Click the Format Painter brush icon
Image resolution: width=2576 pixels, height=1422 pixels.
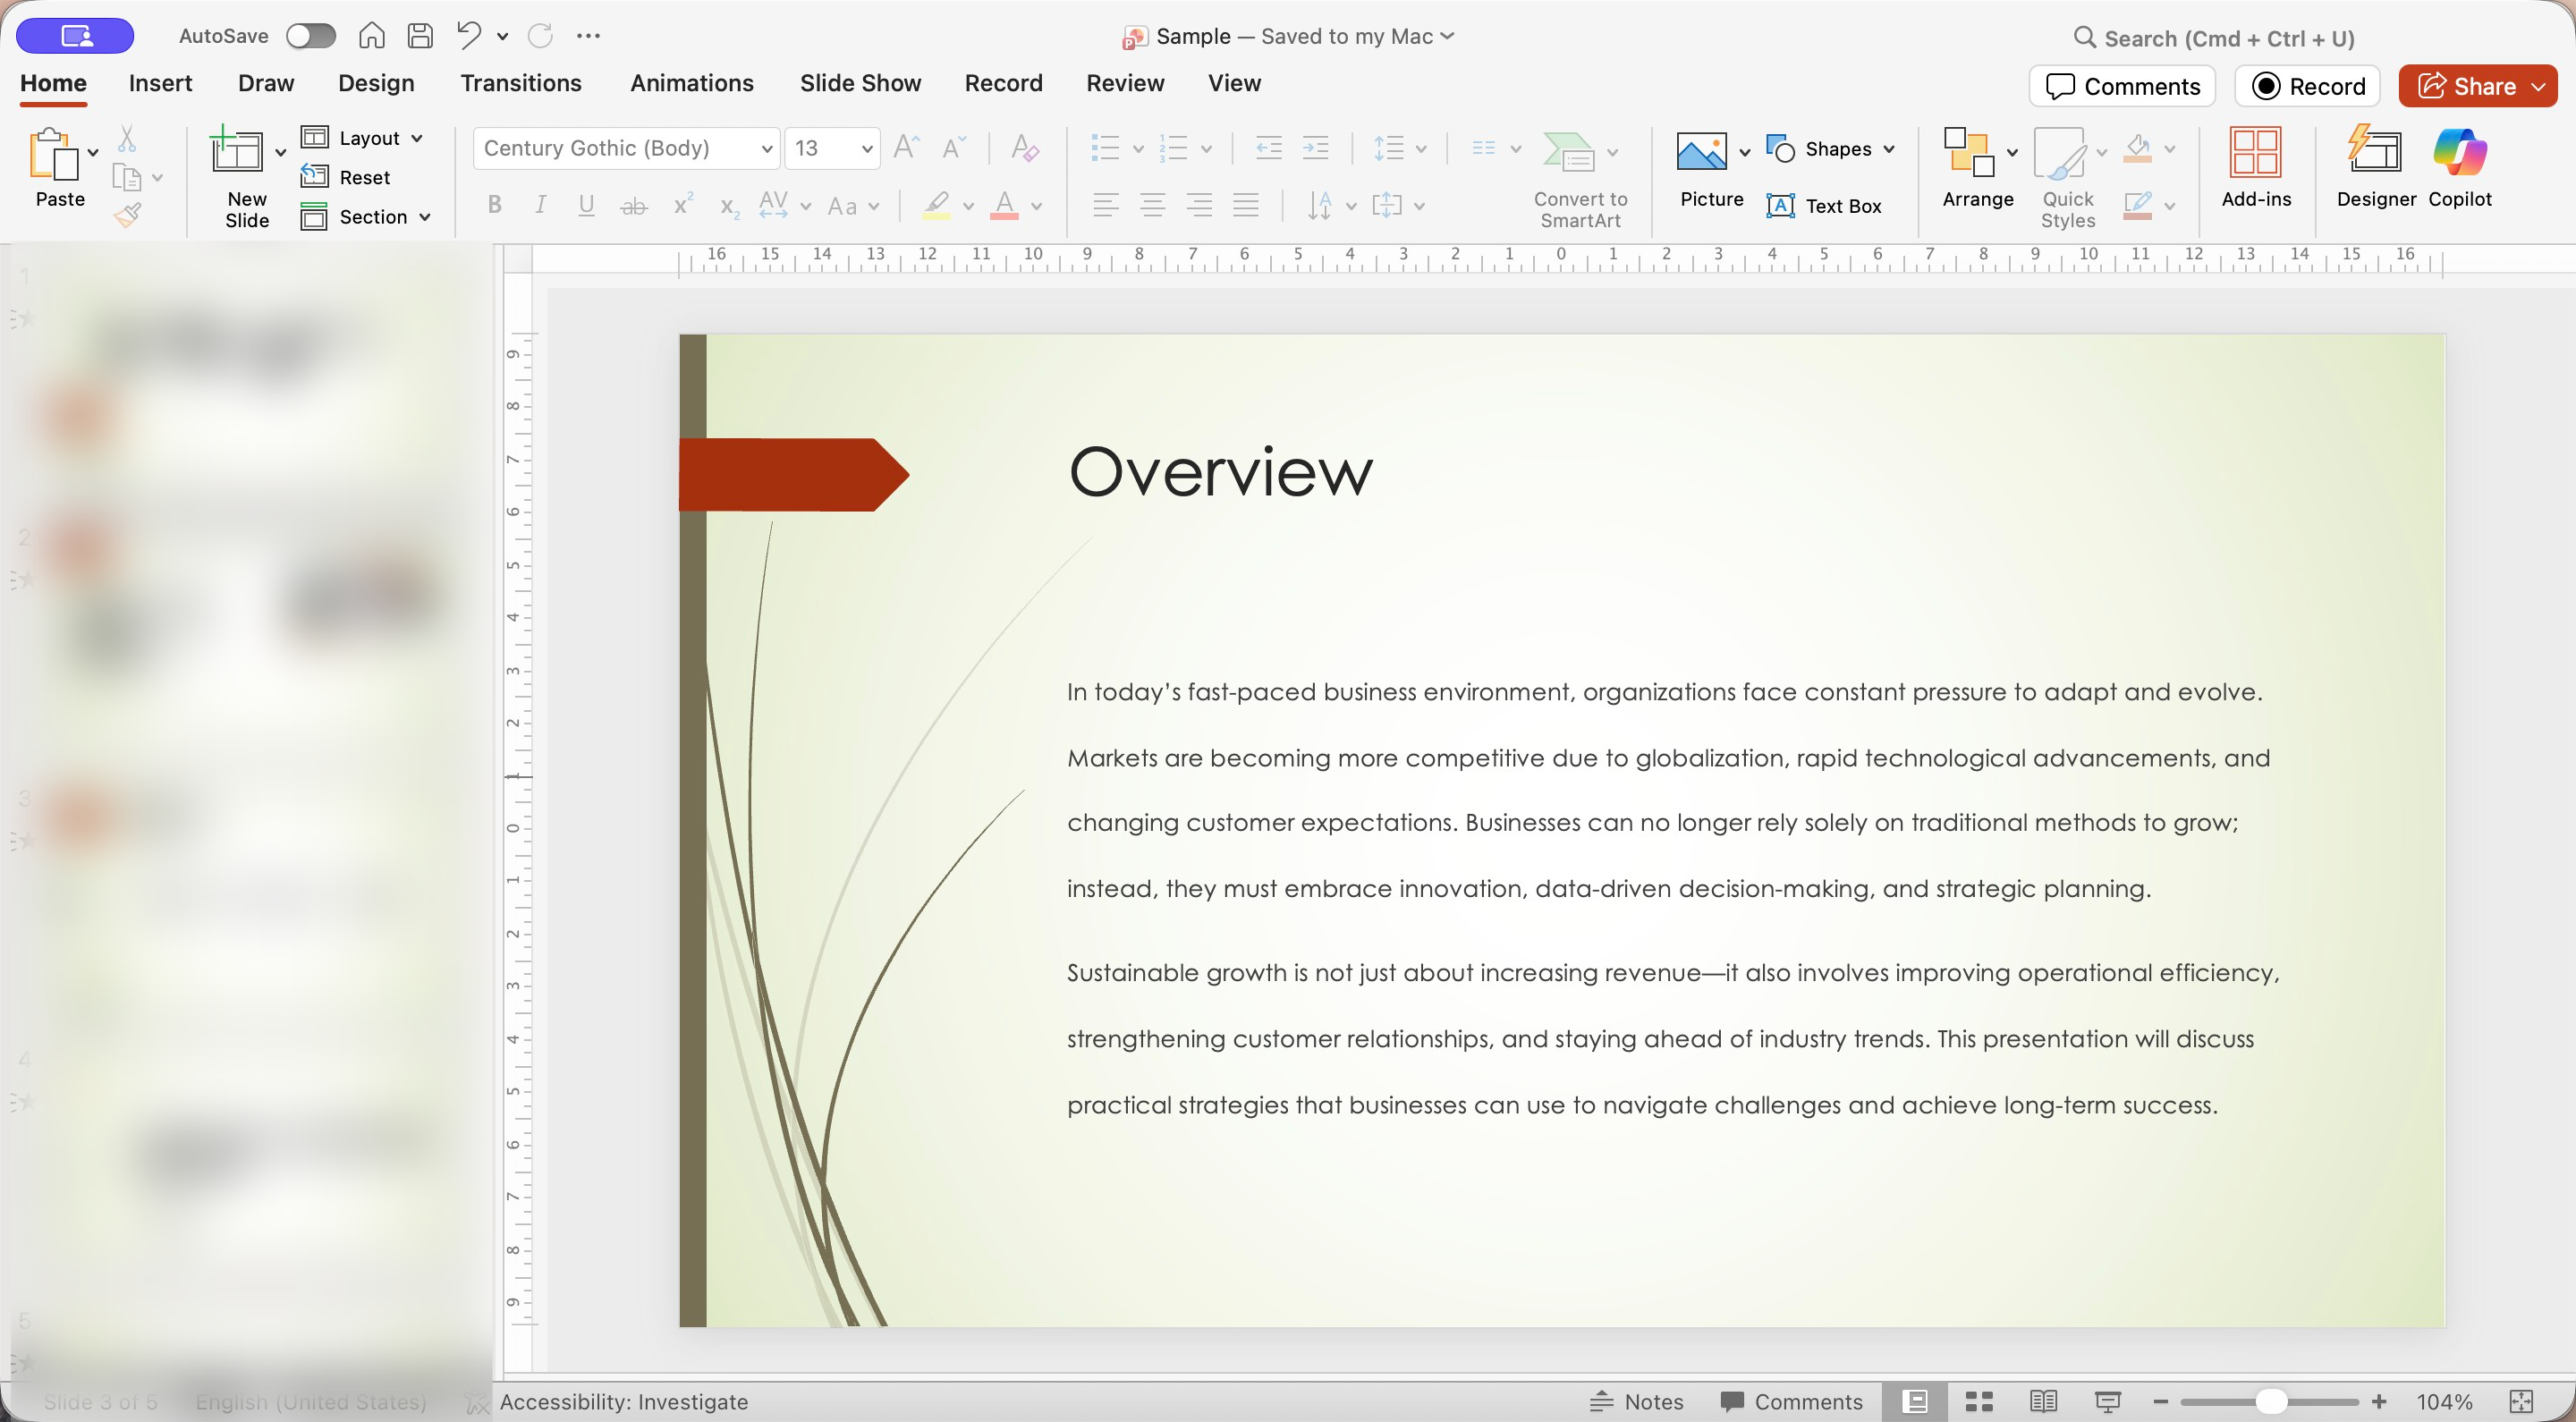(127, 215)
